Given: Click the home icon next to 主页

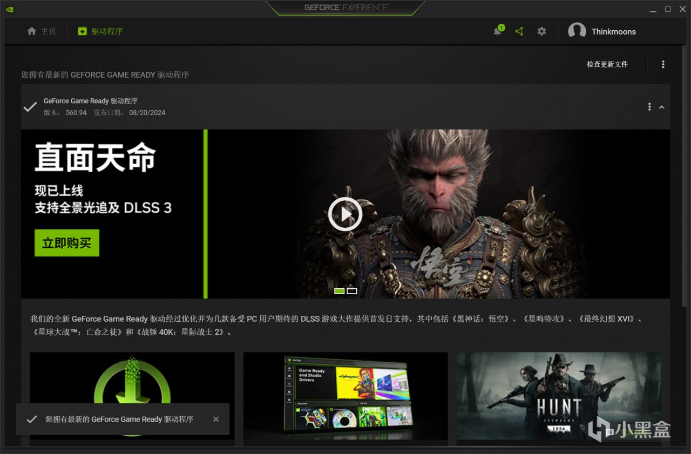Looking at the screenshot, I should (x=32, y=31).
